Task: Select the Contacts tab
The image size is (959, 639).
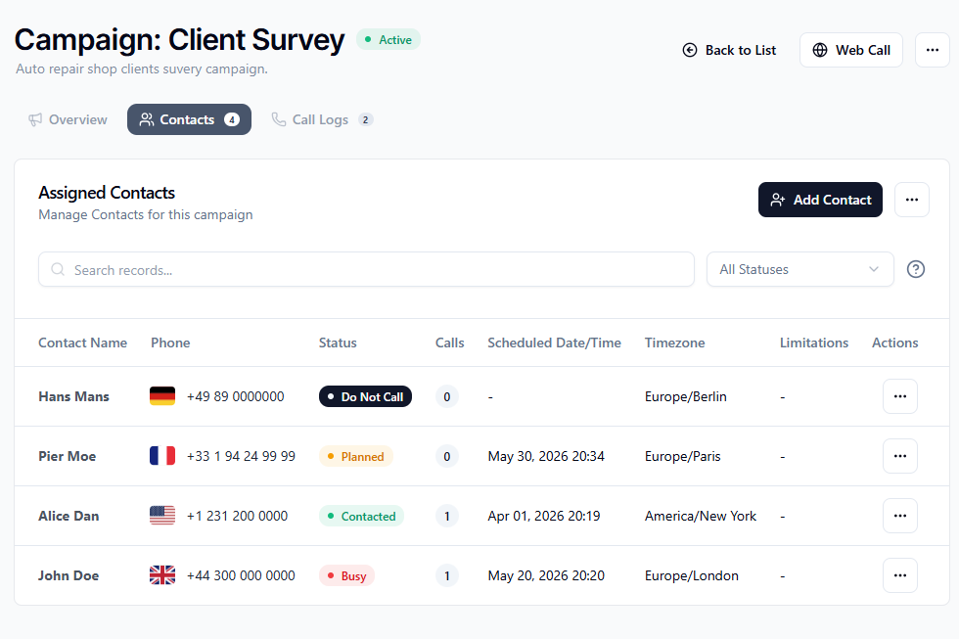Action: [x=189, y=119]
